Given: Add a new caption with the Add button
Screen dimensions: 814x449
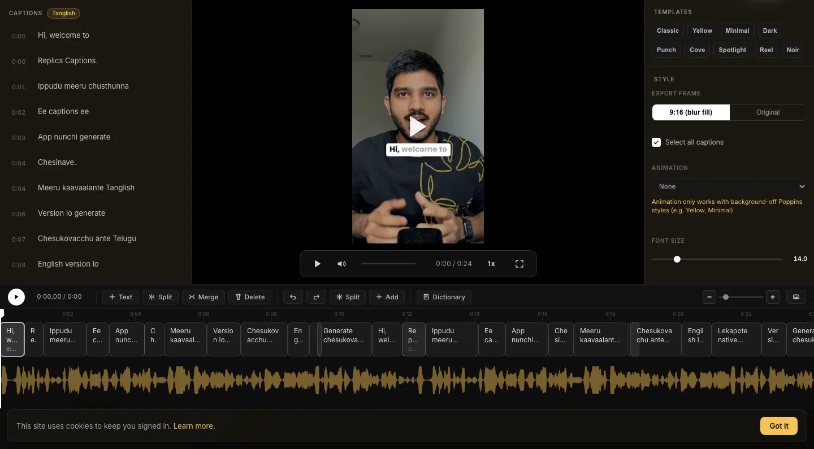Looking at the screenshot, I should click(x=387, y=297).
